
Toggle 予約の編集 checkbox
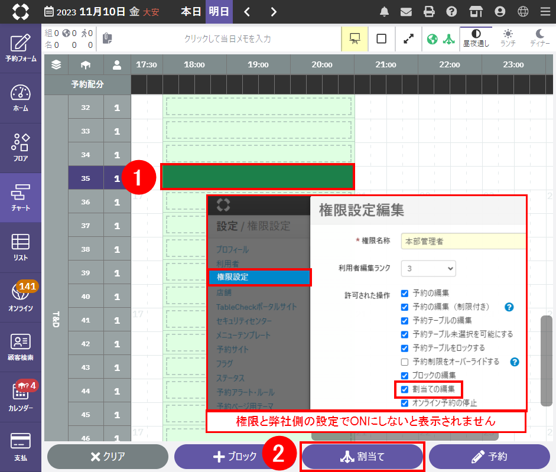pyautogui.click(x=405, y=293)
